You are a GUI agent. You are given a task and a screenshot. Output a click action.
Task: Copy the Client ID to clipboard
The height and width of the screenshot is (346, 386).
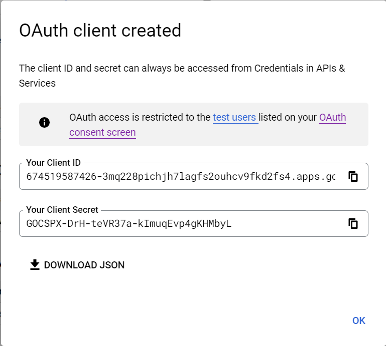coord(353,176)
